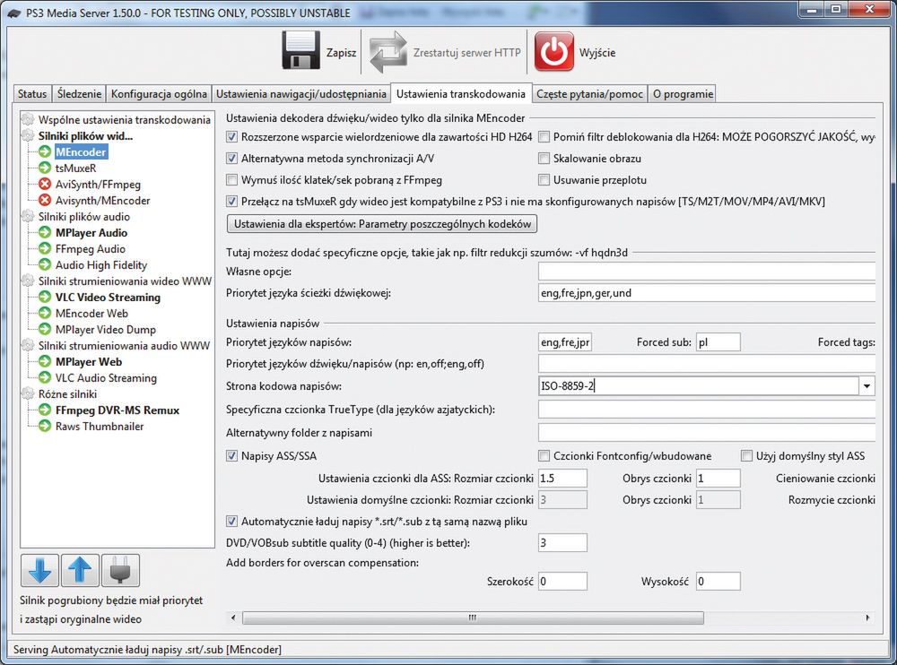Check Pomiń filtr deblokowania dla H264
The width and height of the screenshot is (897, 665).
coord(544,136)
